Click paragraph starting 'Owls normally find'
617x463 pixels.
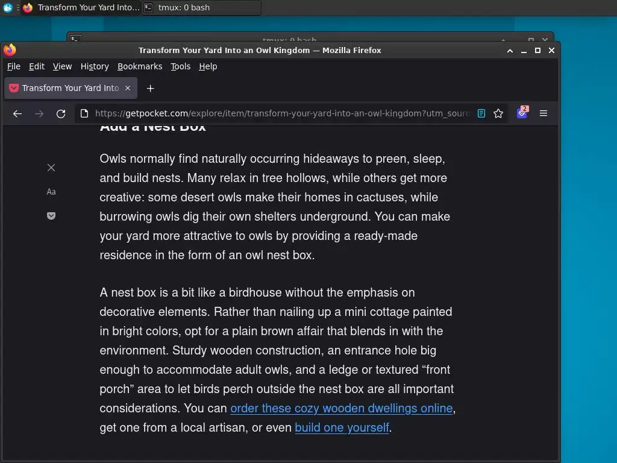(x=275, y=207)
